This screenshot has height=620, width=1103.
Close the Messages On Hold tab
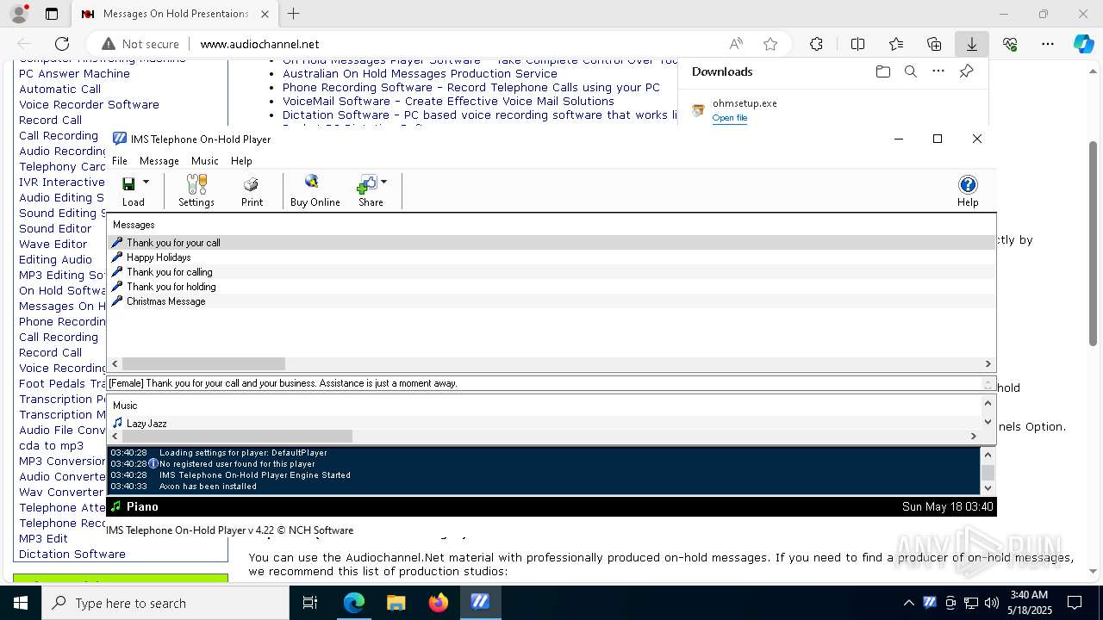point(265,14)
